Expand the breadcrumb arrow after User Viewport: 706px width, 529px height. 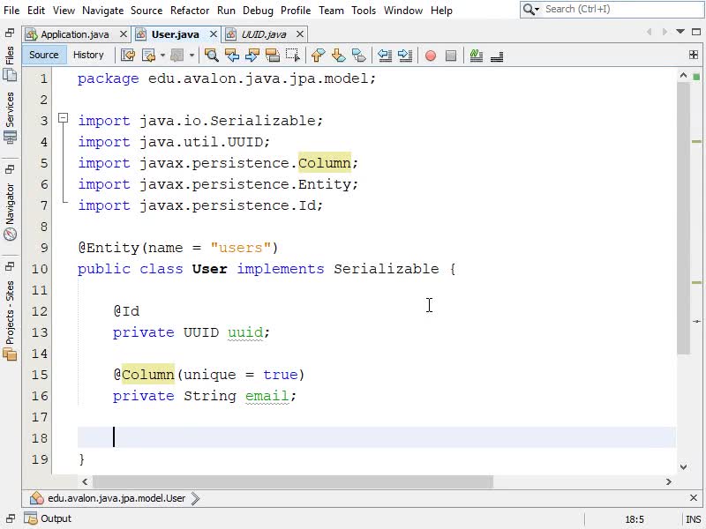[x=195, y=498]
